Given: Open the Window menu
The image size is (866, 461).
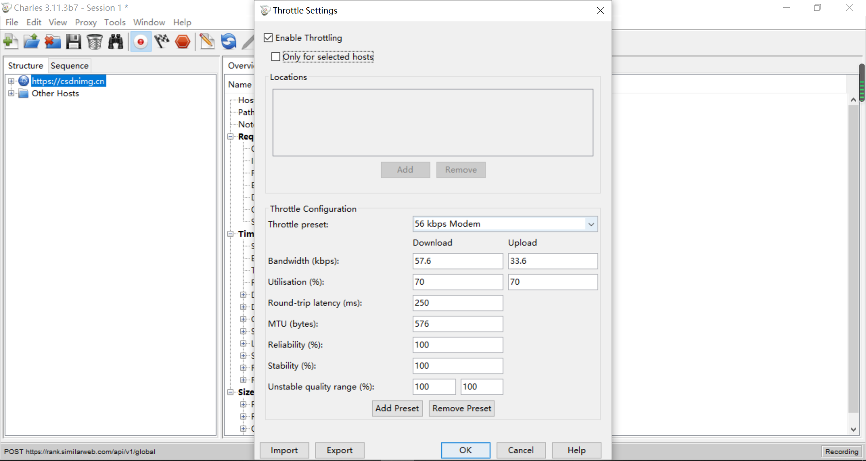Looking at the screenshot, I should tap(149, 22).
